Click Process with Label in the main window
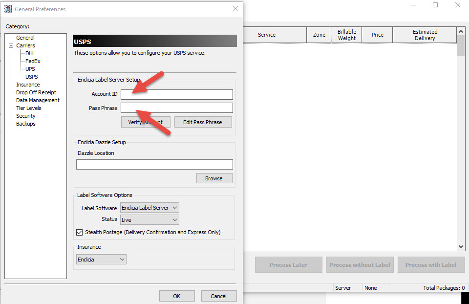The height and width of the screenshot is (304, 469). point(431,265)
